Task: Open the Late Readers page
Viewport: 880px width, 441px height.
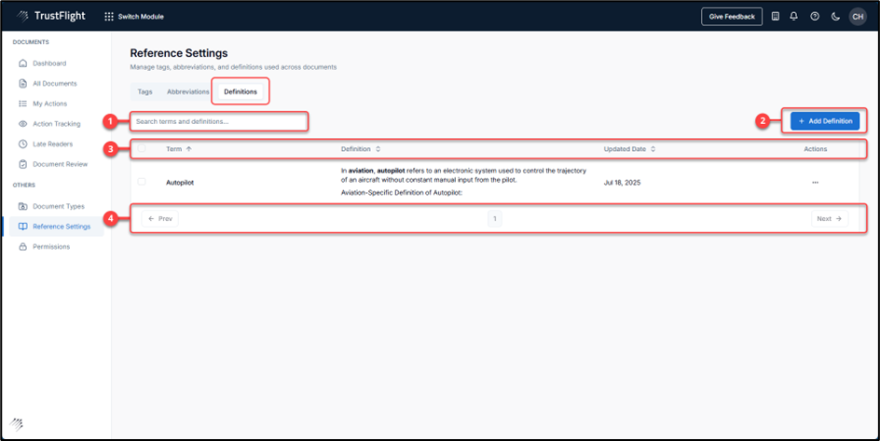Action: (x=53, y=145)
